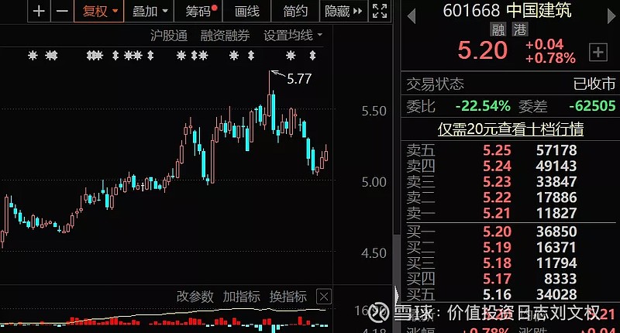The height and width of the screenshot is (333, 620).
Task: Open 融资融券 indicator
Action: coord(225,36)
